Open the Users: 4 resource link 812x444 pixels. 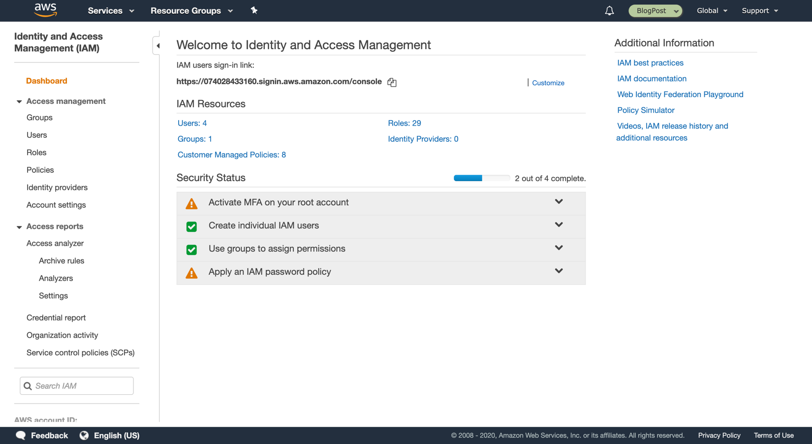(192, 123)
